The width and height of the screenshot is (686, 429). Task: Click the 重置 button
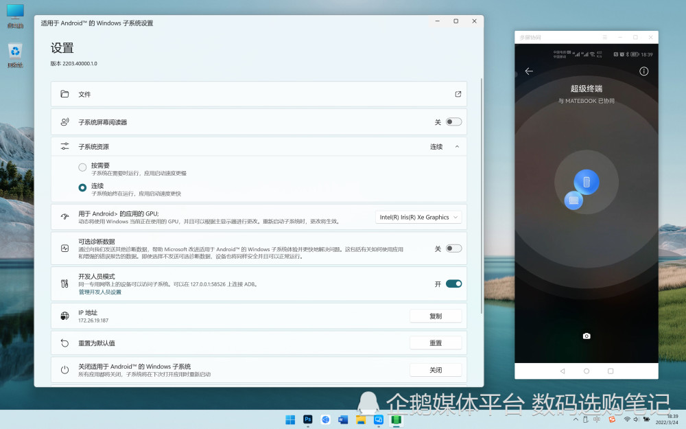436,343
